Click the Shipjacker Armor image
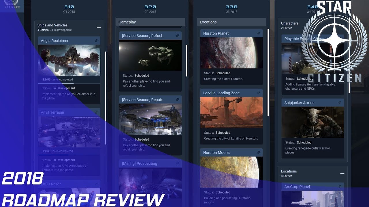Image resolution: width=369 pixels, height=207 pixels. pos(313,122)
